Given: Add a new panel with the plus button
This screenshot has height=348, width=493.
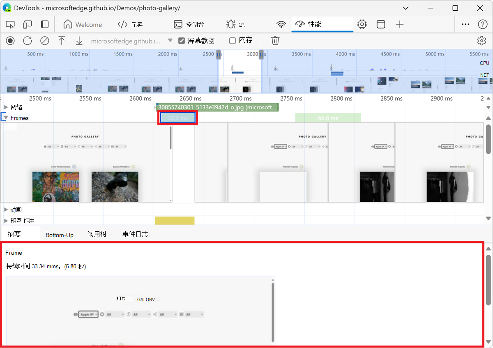Looking at the screenshot, I should pos(400,24).
